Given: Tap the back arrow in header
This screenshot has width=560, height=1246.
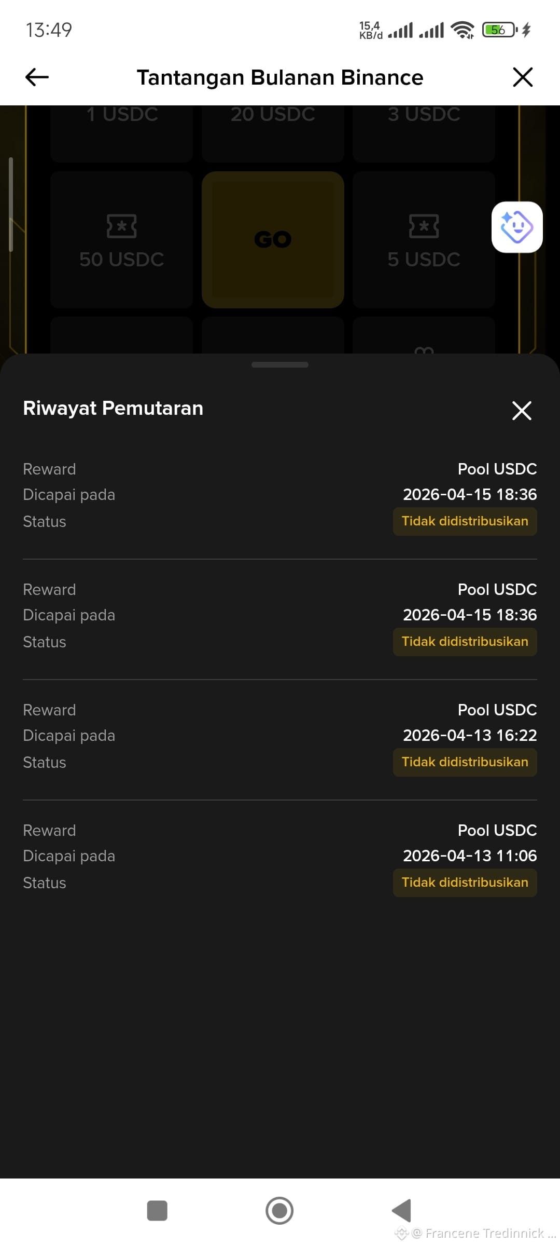Looking at the screenshot, I should (x=37, y=77).
